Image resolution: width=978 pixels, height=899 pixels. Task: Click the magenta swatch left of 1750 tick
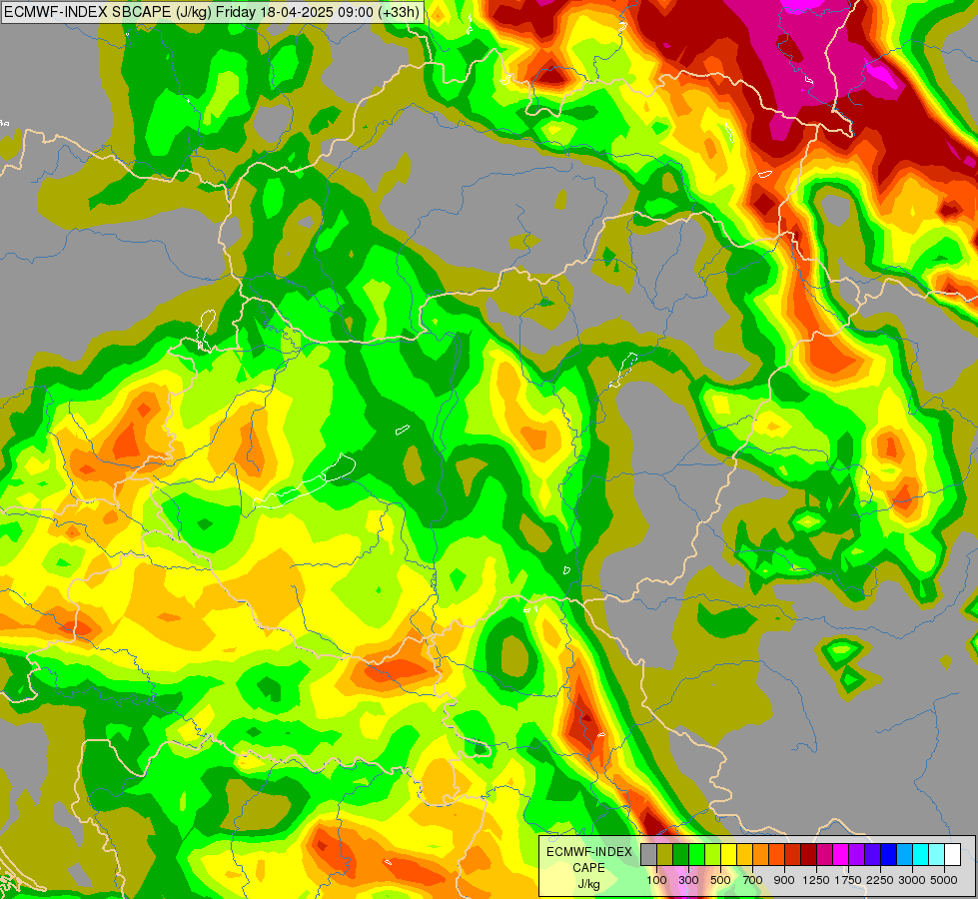coord(841,854)
